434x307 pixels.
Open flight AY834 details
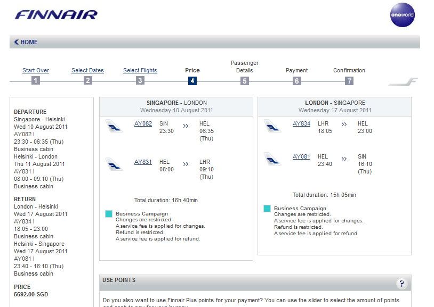[x=301, y=124]
